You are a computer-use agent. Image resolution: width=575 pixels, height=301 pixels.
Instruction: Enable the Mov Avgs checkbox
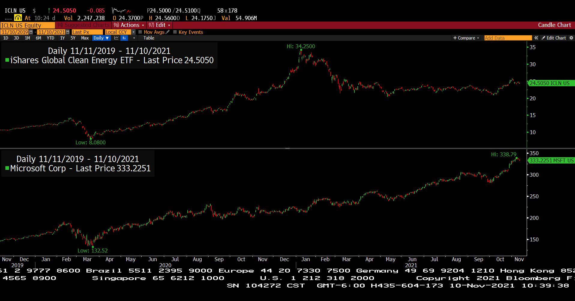coord(140,32)
